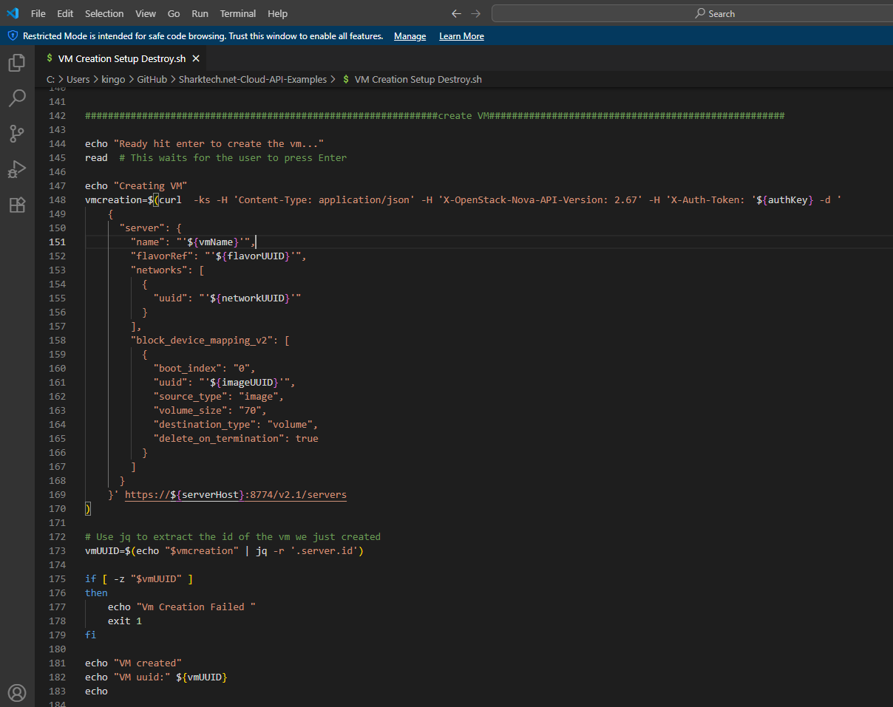This screenshot has height=707, width=893.
Task: Click the back navigation arrow
Action: pos(456,13)
